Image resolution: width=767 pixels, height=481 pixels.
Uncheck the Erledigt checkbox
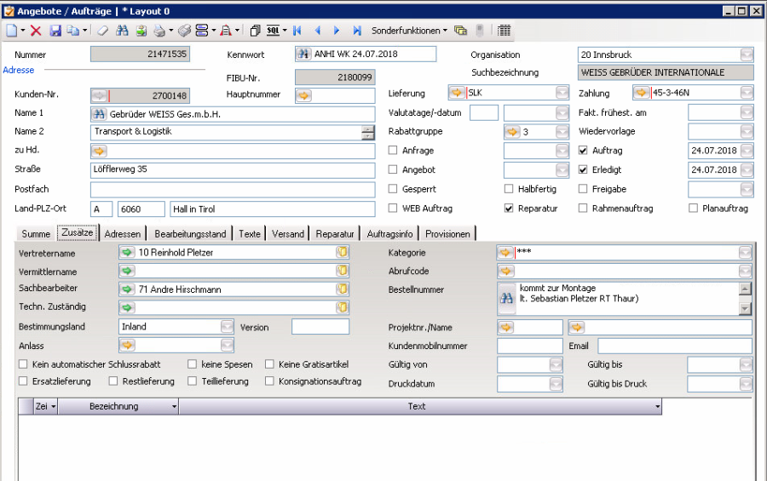tap(583, 170)
